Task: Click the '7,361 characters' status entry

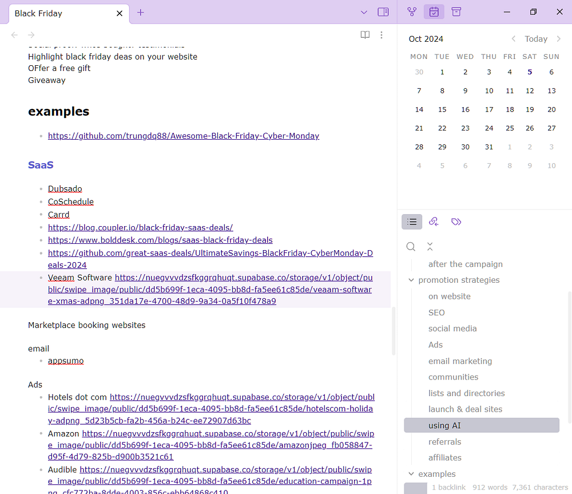Action: (x=539, y=488)
